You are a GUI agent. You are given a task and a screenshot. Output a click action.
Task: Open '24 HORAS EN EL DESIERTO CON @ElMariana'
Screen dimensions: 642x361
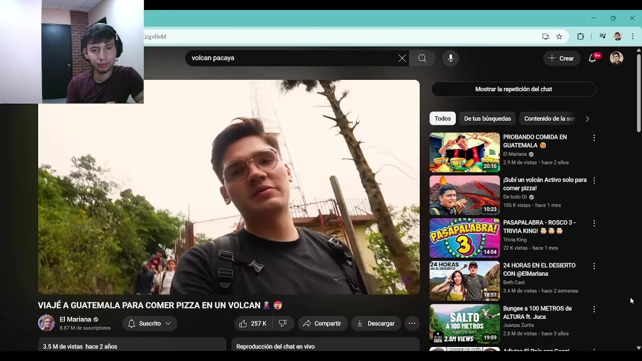(x=539, y=270)
